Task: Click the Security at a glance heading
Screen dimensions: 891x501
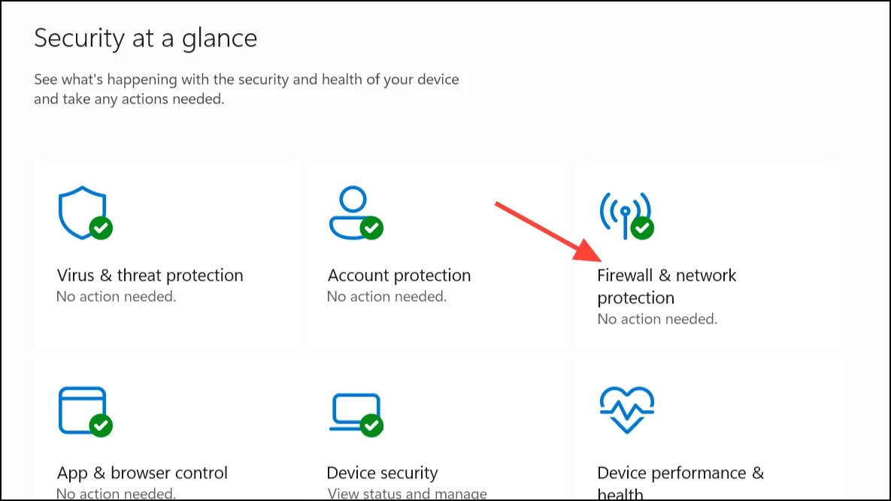Action: point(145,38)
